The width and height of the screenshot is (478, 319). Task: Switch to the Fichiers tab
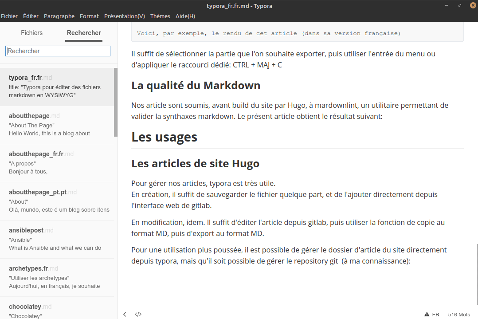[x=32, y=33]
